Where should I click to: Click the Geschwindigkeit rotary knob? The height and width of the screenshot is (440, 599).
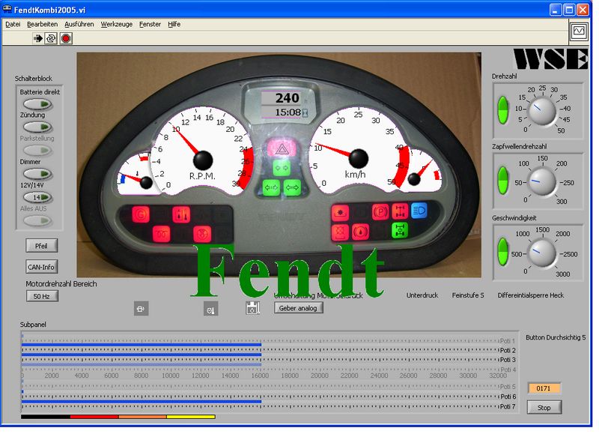541,253
